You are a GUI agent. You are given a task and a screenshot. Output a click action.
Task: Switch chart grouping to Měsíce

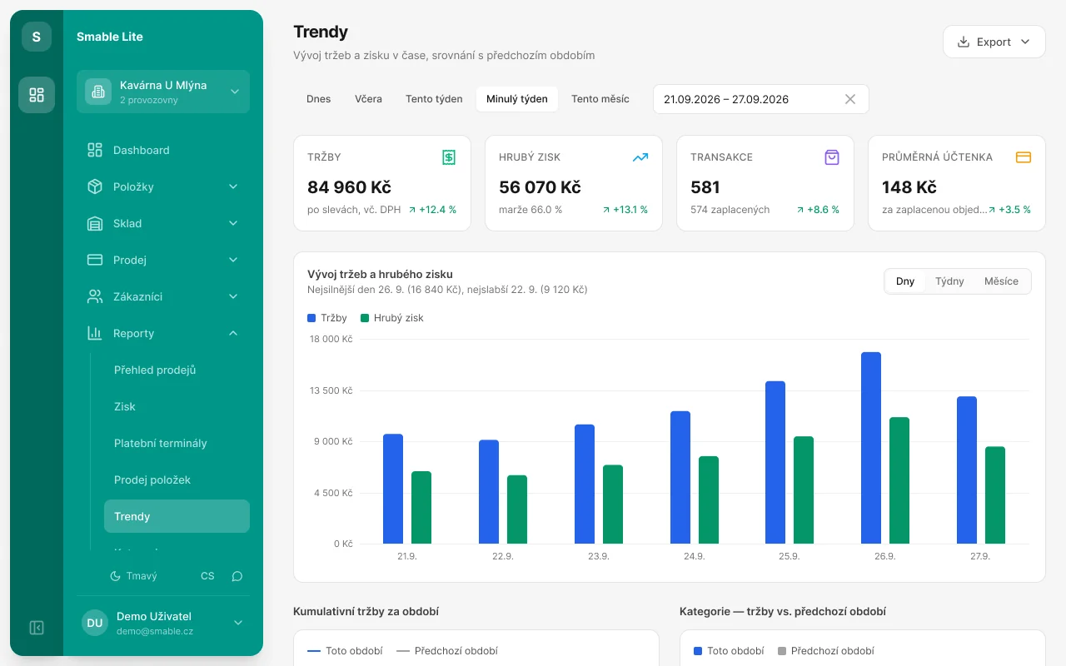[1001, 281]
